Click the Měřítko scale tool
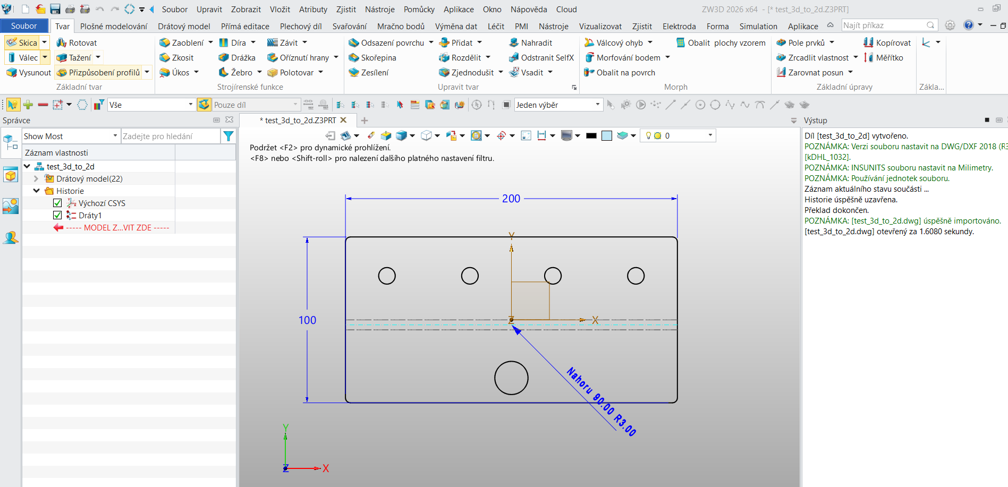The width and height of the screenshot is (1008, 487). [884, 57]
